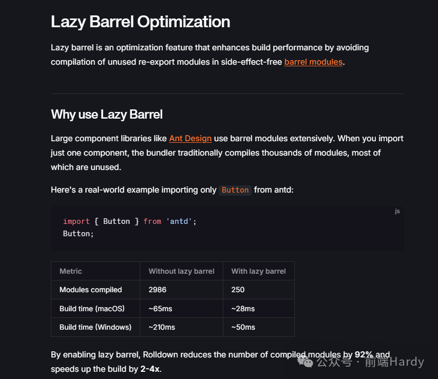Image resolution: width=438 pixels, height=379 pixels.
Task: Click the Why use Lazy Barrel heading
Action: pos(106,114)
